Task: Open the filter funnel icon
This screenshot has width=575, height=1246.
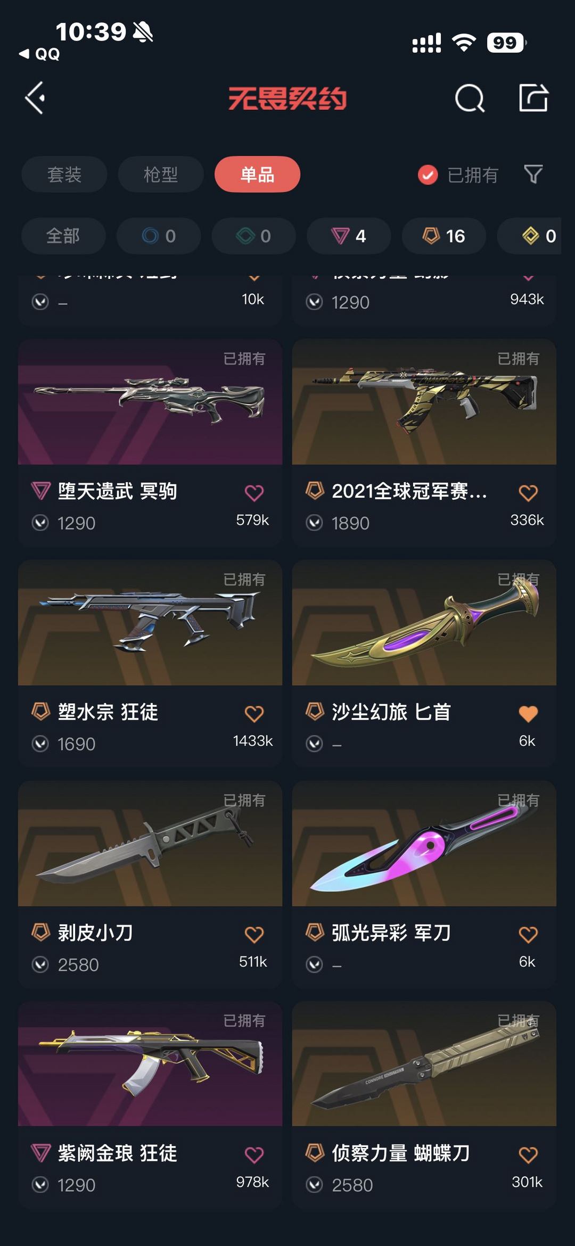Action: pos(533,174)
